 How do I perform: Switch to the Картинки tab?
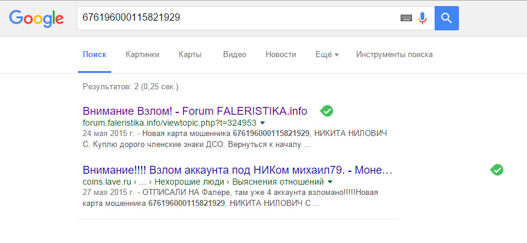pos(142,55)
